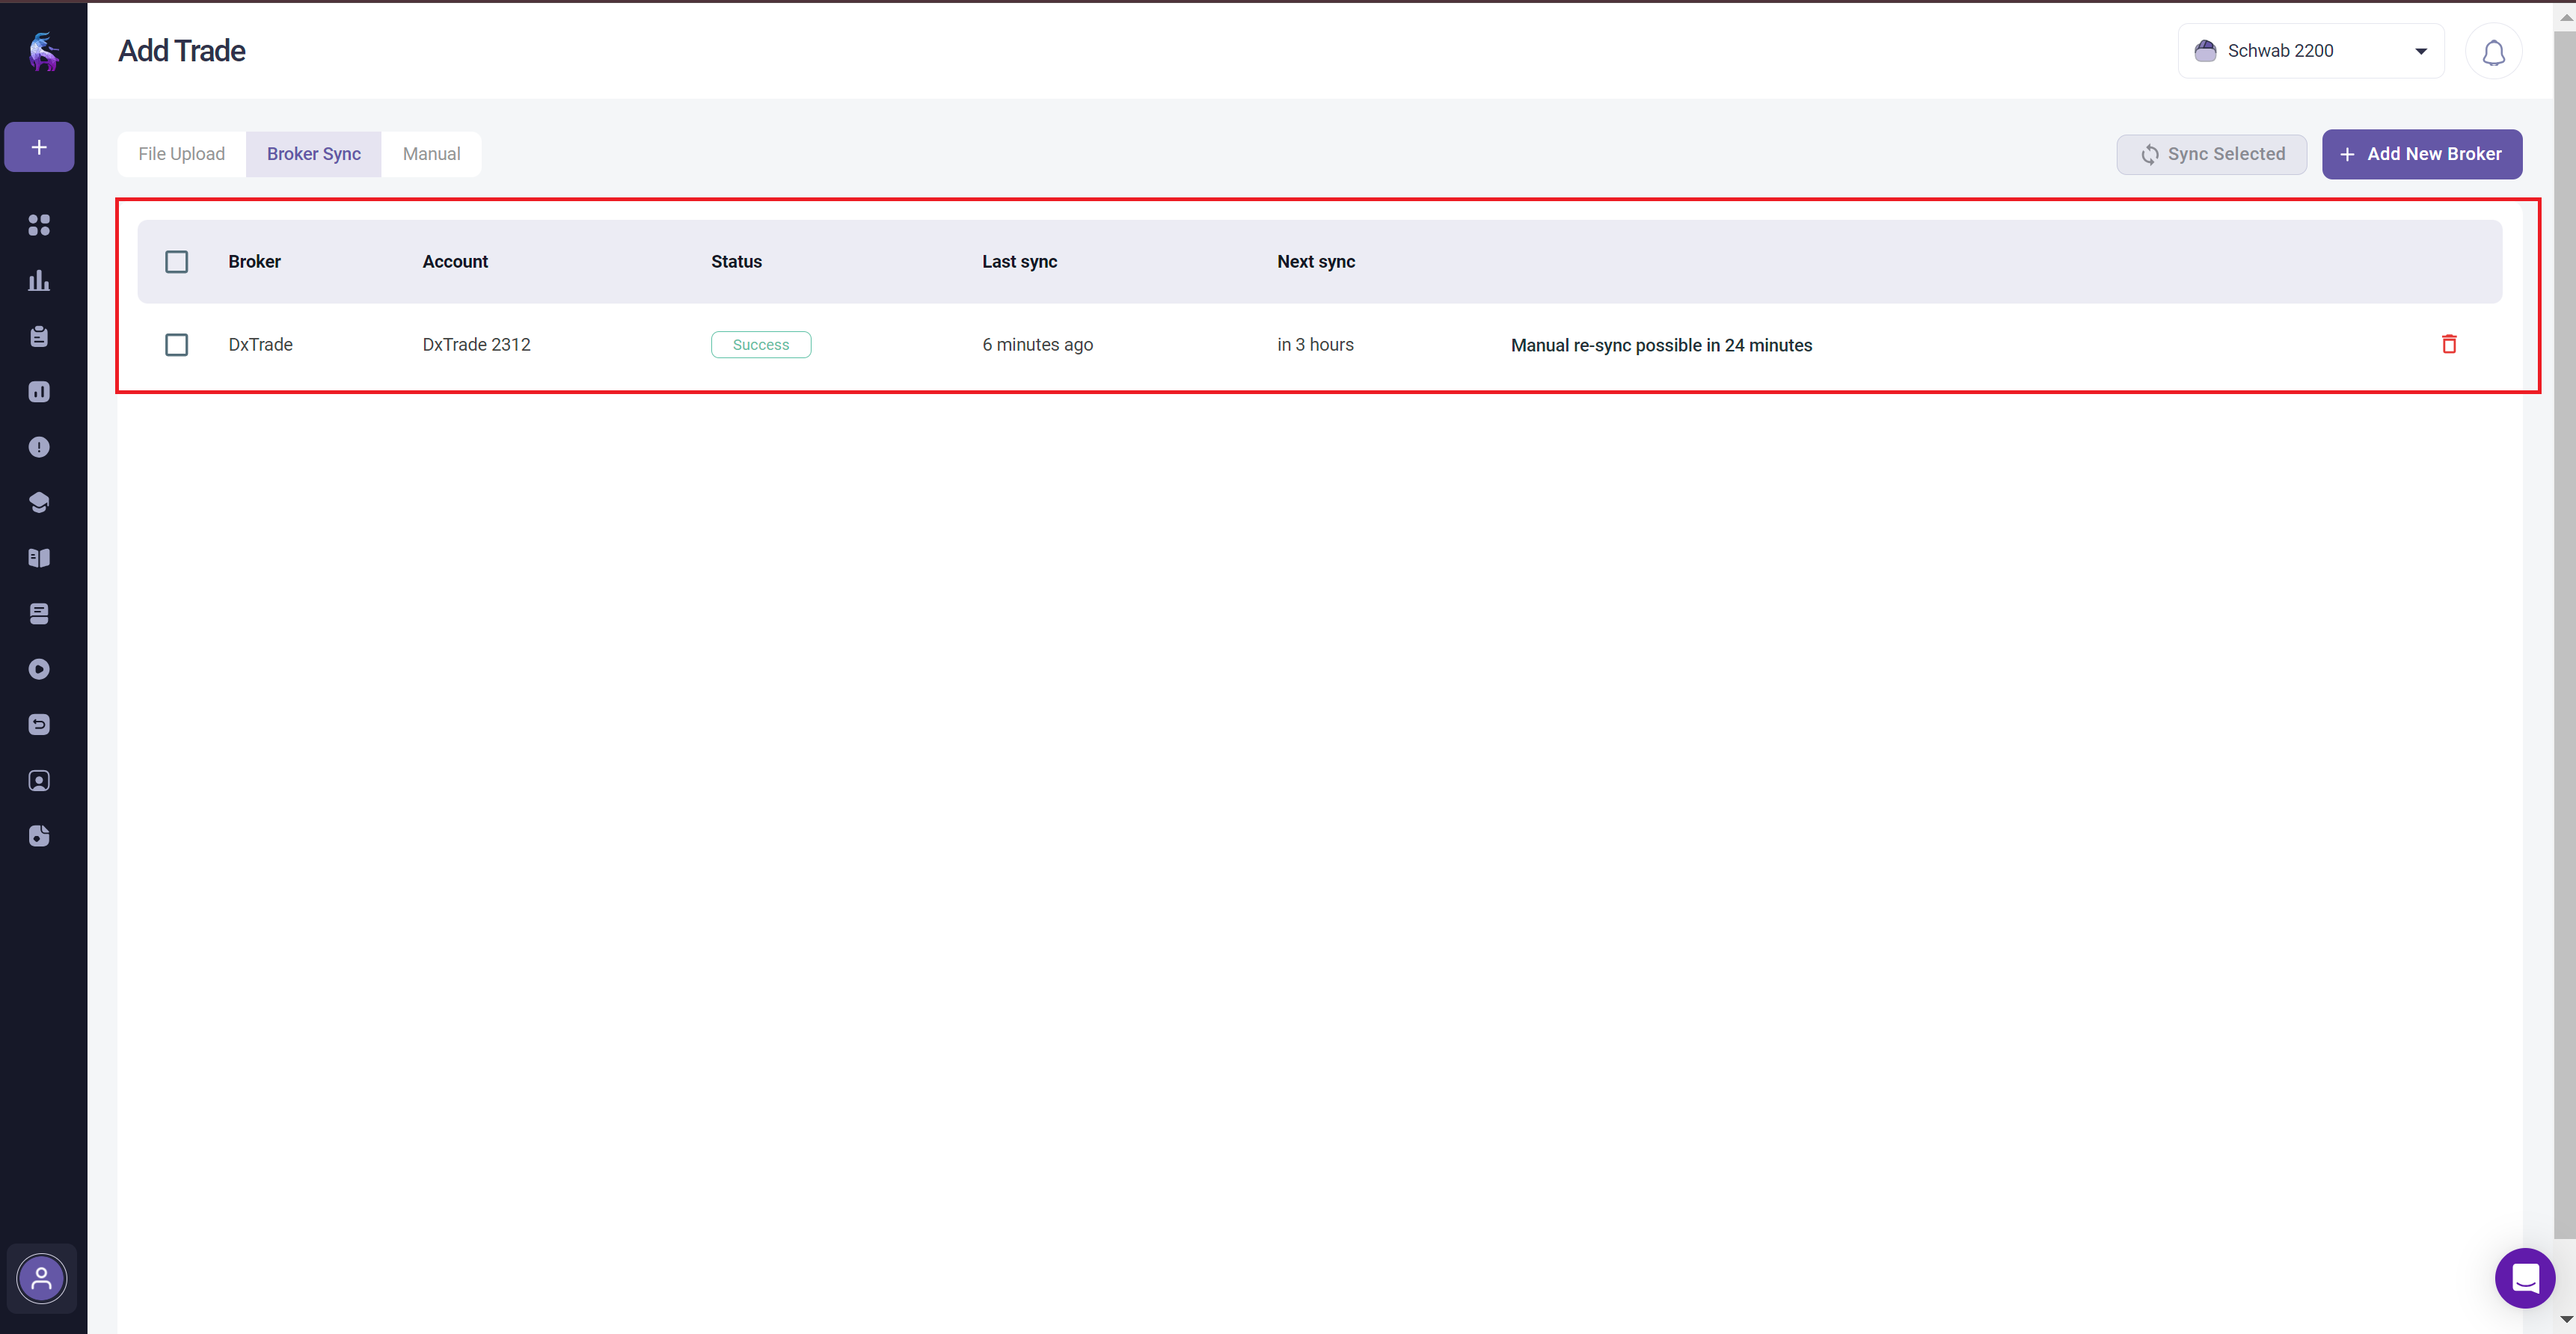
Task: Click the Add New Broker button
Action: 2421,154
